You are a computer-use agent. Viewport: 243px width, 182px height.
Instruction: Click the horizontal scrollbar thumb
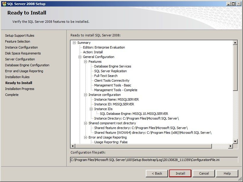[x=143, y=146]
